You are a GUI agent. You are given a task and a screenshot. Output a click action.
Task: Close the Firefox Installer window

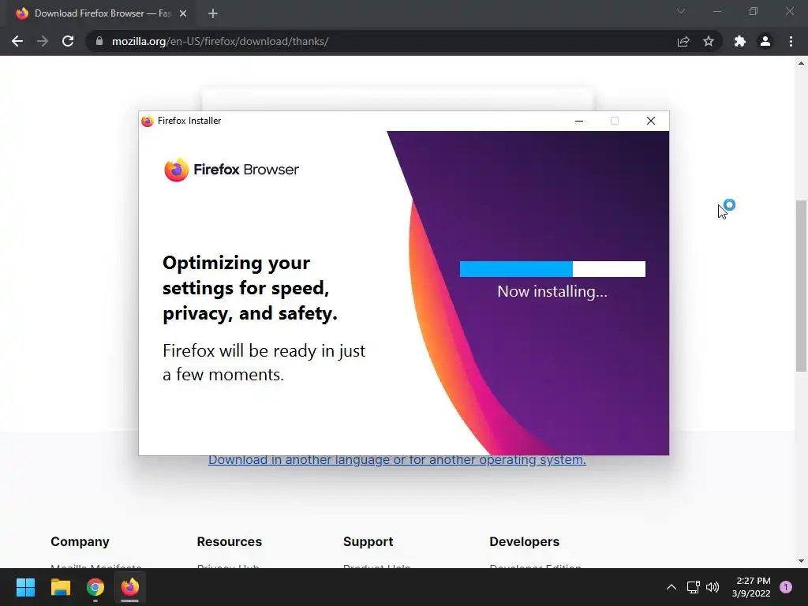(x=651, y=121)
